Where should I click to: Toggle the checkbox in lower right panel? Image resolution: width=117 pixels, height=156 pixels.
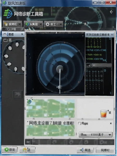click(x=80, y=123)
